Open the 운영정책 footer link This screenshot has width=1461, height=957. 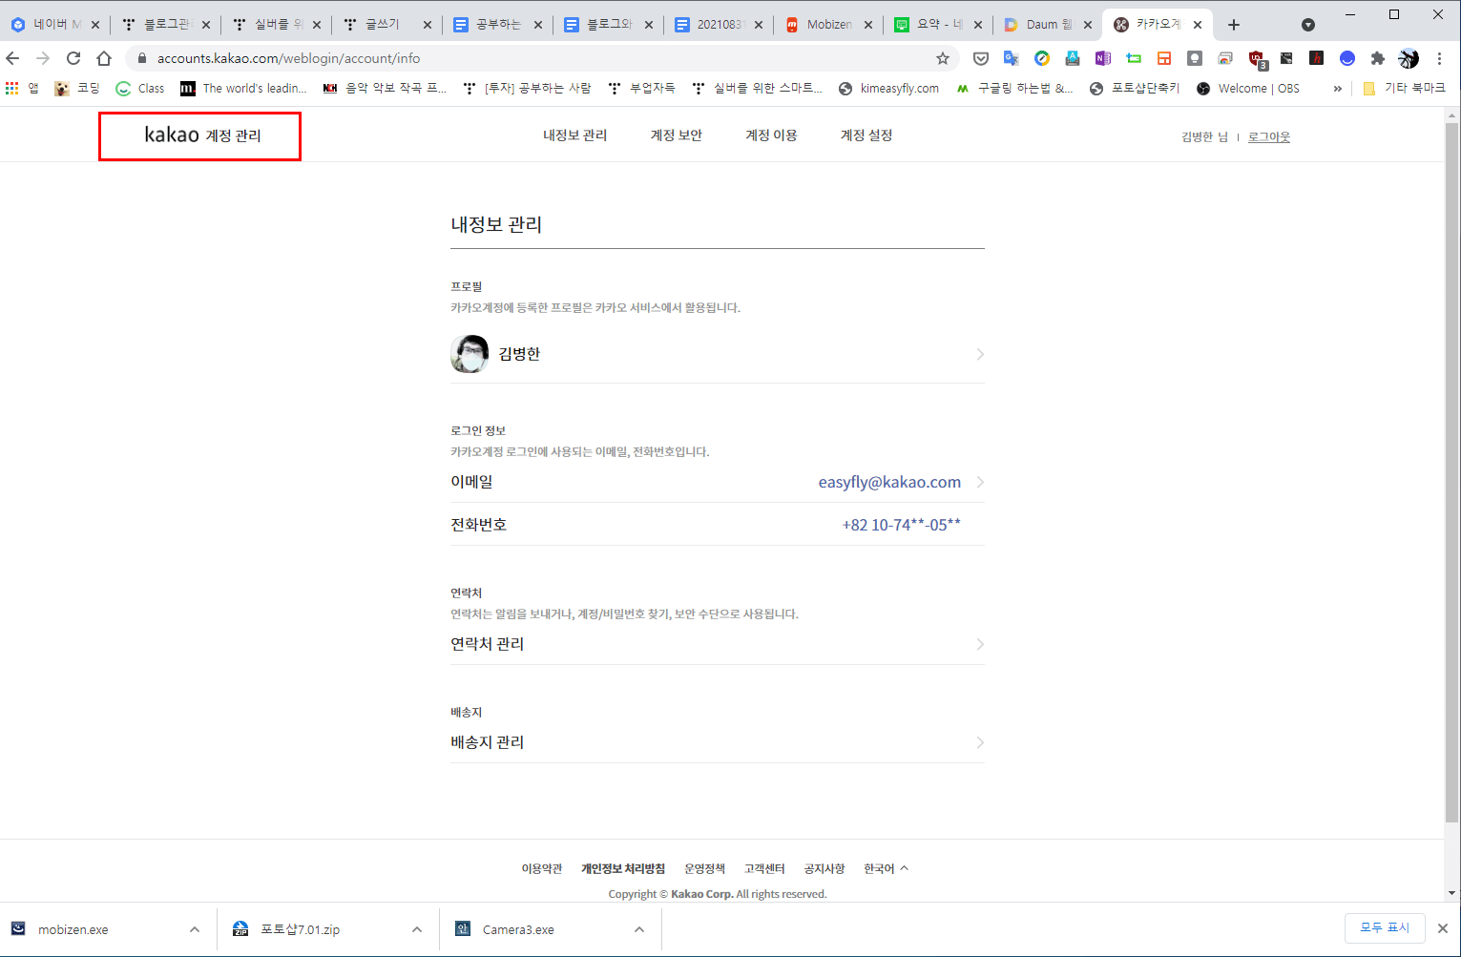(704, 868)
